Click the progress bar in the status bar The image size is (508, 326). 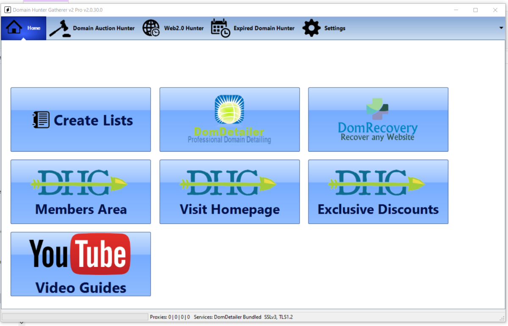pyautogui.click(x=74, y=316)
